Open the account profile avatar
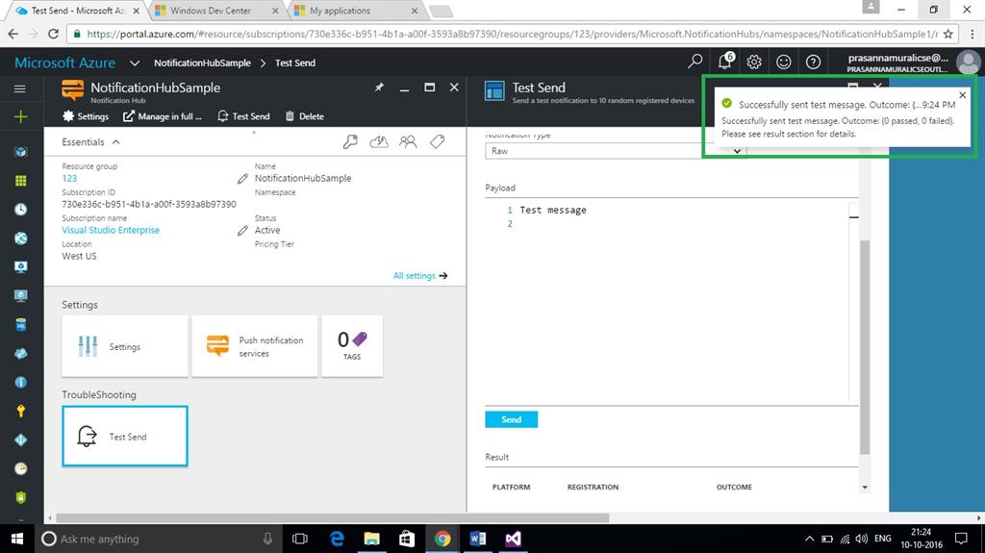The image size is (985, 553). (968, 63)
